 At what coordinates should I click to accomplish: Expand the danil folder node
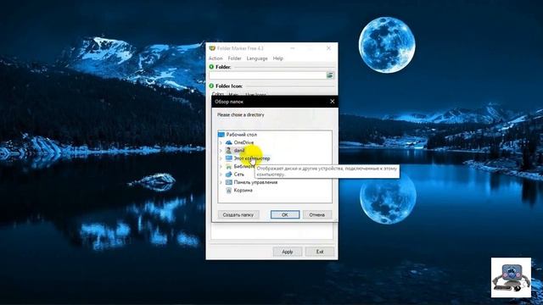click(221, 151)
